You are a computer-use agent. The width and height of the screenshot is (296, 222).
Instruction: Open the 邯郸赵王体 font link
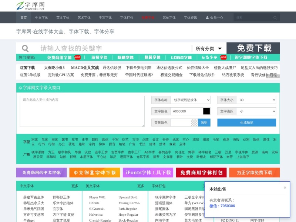[61, 197]
